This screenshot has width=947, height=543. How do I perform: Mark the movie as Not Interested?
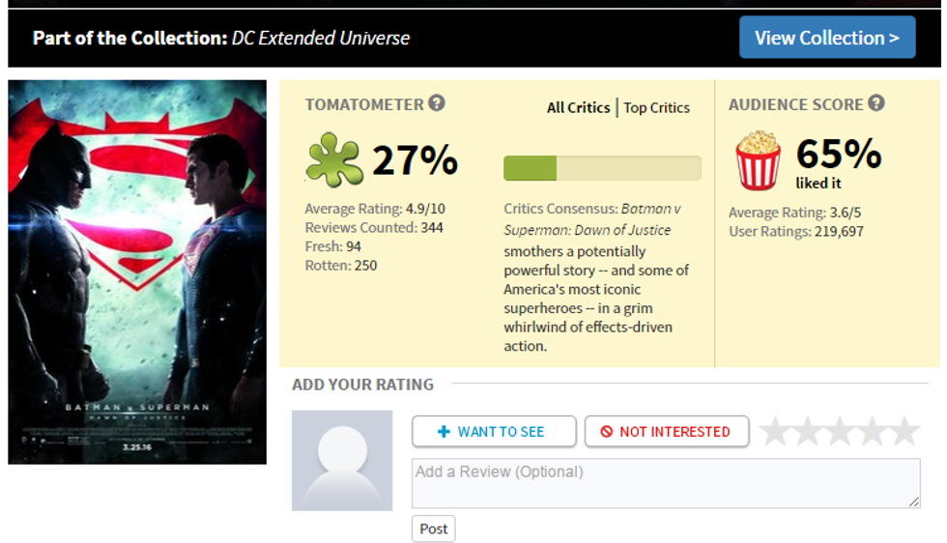click(667, 432)
